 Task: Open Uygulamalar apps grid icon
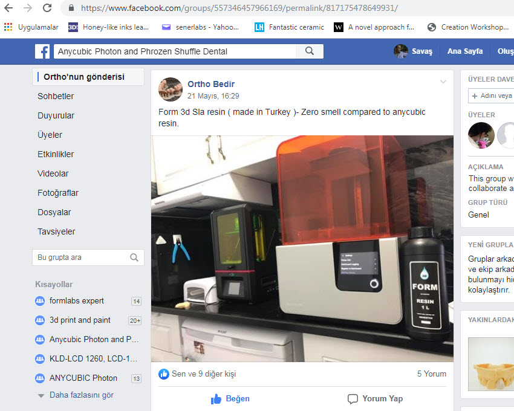click(x=8, y=27)
